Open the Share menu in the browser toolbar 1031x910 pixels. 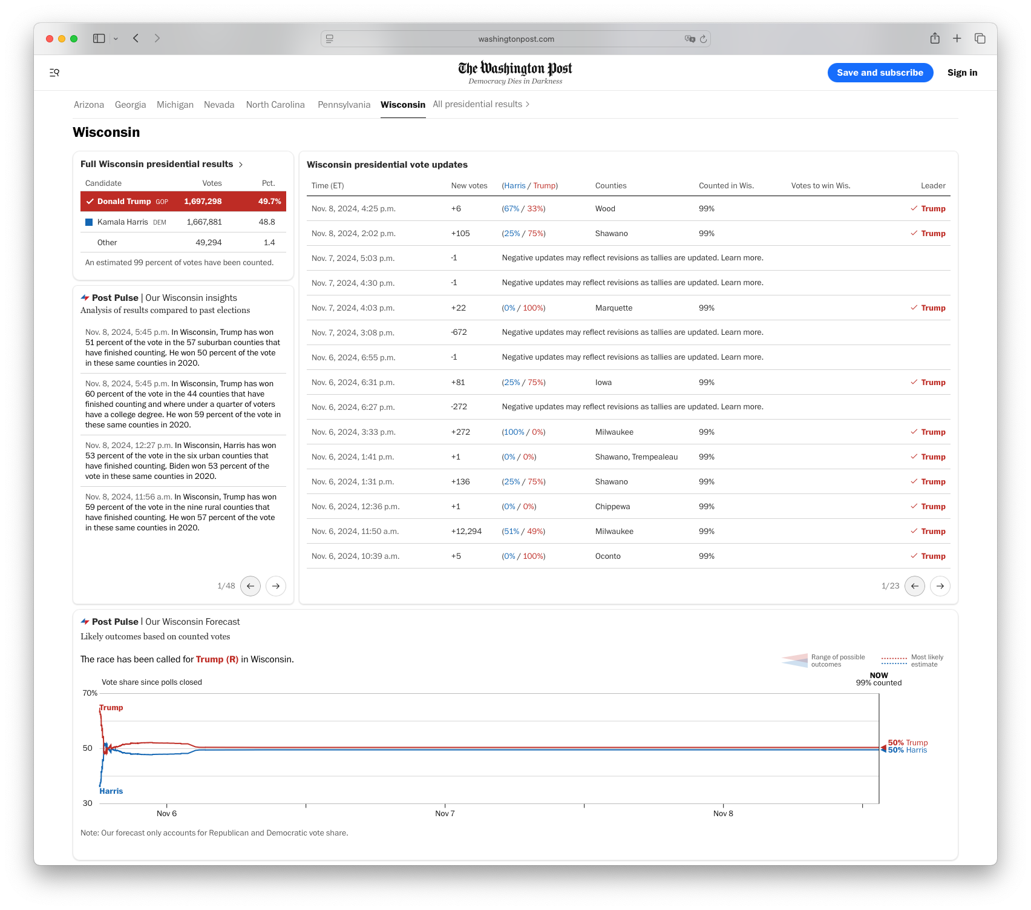click(x=935, y=38)
